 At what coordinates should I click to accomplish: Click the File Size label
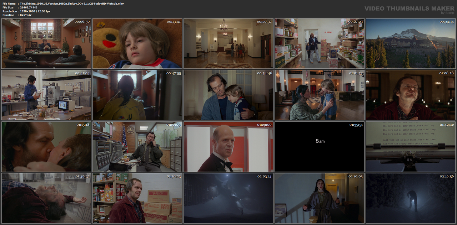8,7
